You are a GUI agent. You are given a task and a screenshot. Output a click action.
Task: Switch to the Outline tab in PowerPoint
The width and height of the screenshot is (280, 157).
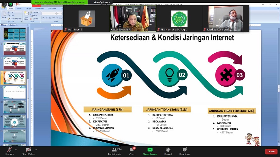click(x=12, y=25)
